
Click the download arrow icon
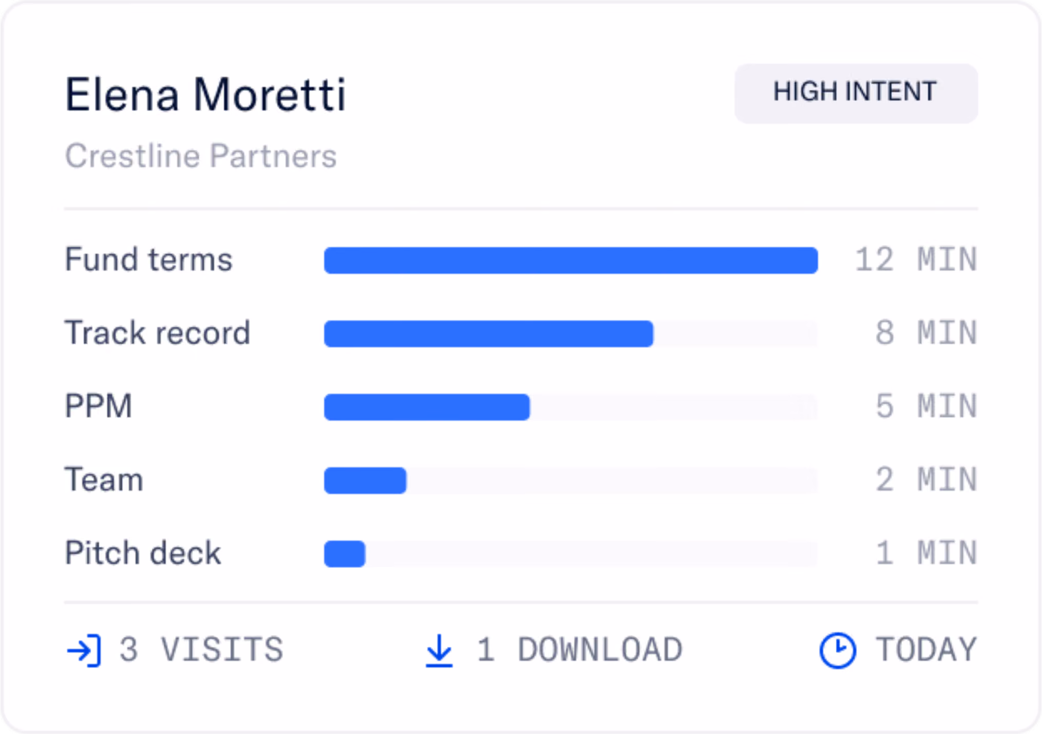pyautogui.click(x=439, y=650)
